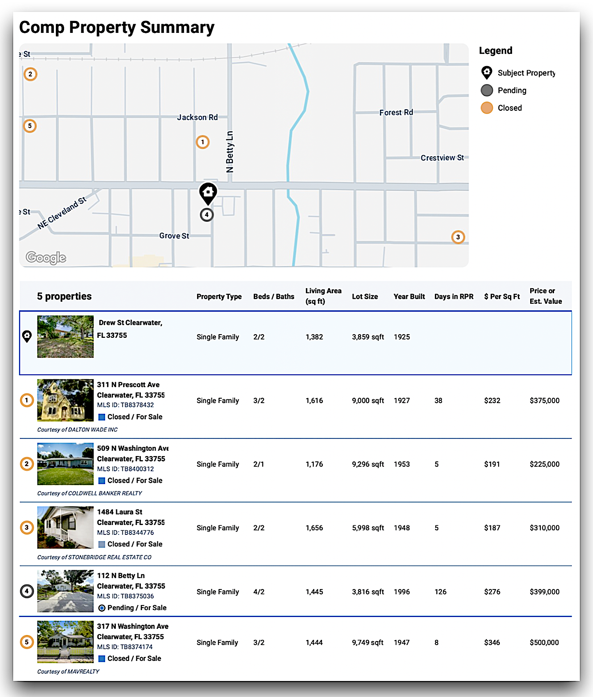
Task: Click the 317 N Washington Ave address
Action: pos(133,631)
